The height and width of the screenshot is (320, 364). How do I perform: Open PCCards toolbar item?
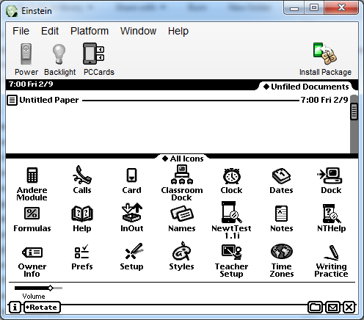coord(98,59)
